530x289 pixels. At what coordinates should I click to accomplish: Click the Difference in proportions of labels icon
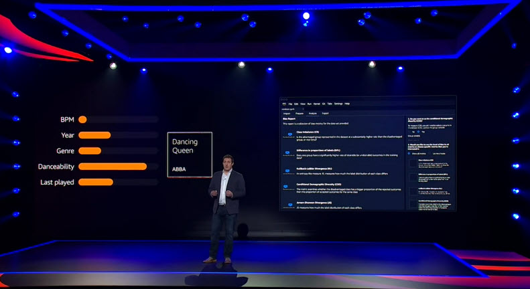pos(286,153)
